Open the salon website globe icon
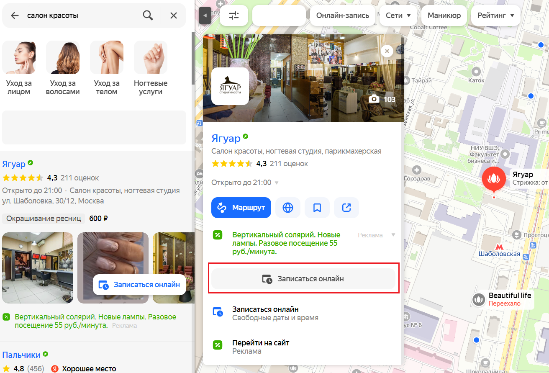Viewport: 549px width, 373px height. coord(288,208)
